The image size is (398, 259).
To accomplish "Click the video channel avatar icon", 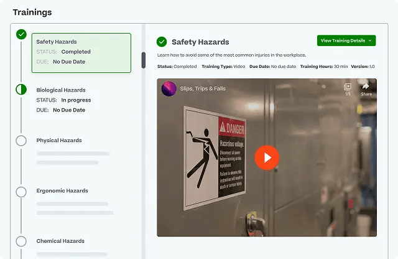I will tap(169, 89).
